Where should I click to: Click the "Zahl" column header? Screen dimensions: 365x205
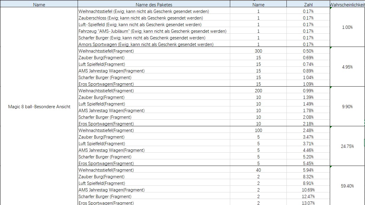coord(308,5)
